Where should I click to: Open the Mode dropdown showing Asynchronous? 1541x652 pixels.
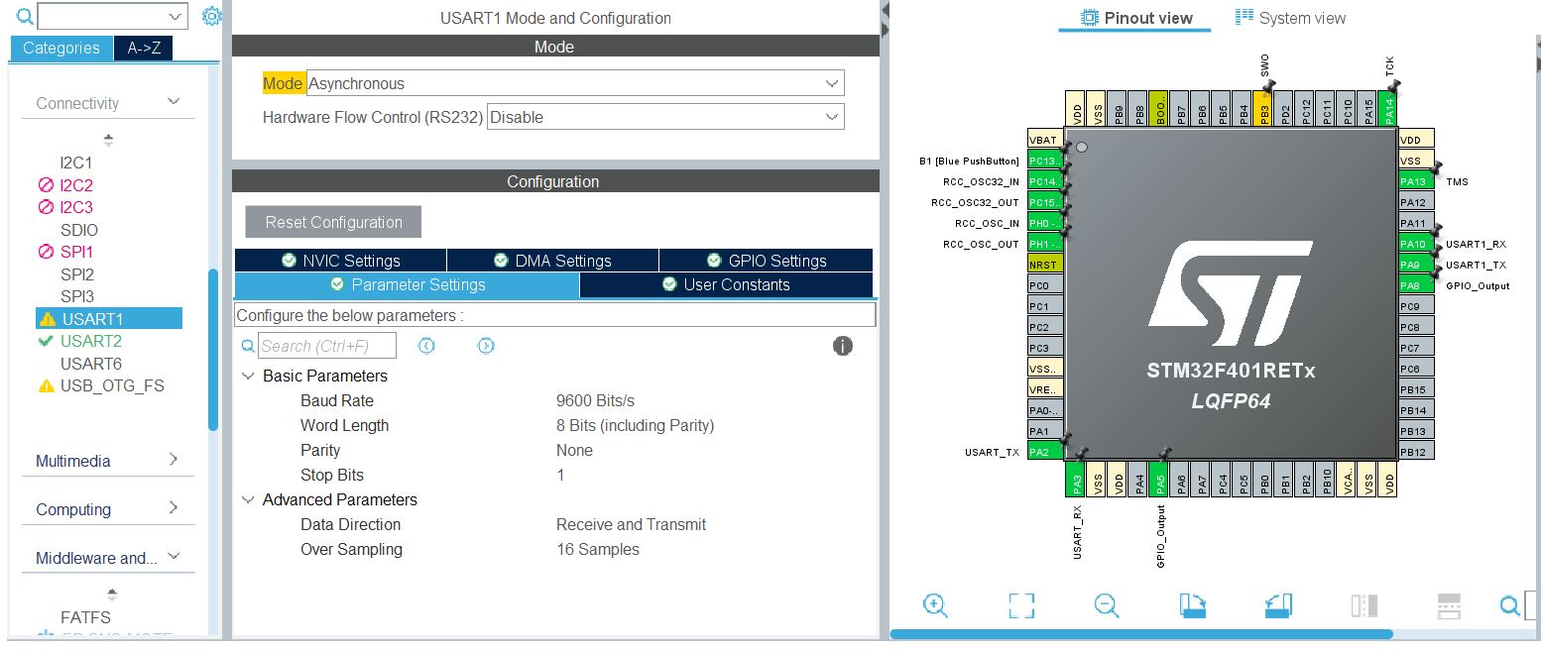click(x=573, y=83)
